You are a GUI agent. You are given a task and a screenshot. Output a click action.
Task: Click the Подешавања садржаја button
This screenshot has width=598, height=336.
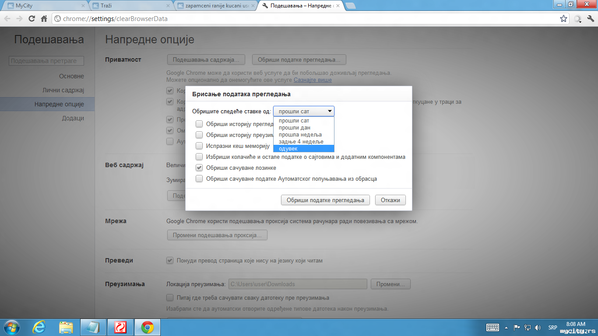click(206, 59)
